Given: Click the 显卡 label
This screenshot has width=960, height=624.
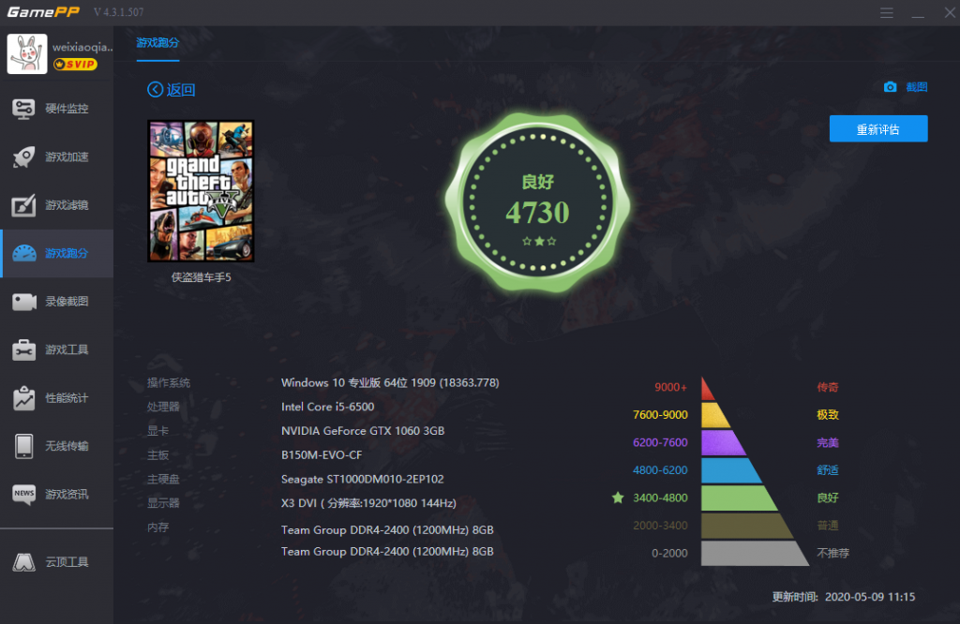Looking at the screenshot, I should 157,431.
